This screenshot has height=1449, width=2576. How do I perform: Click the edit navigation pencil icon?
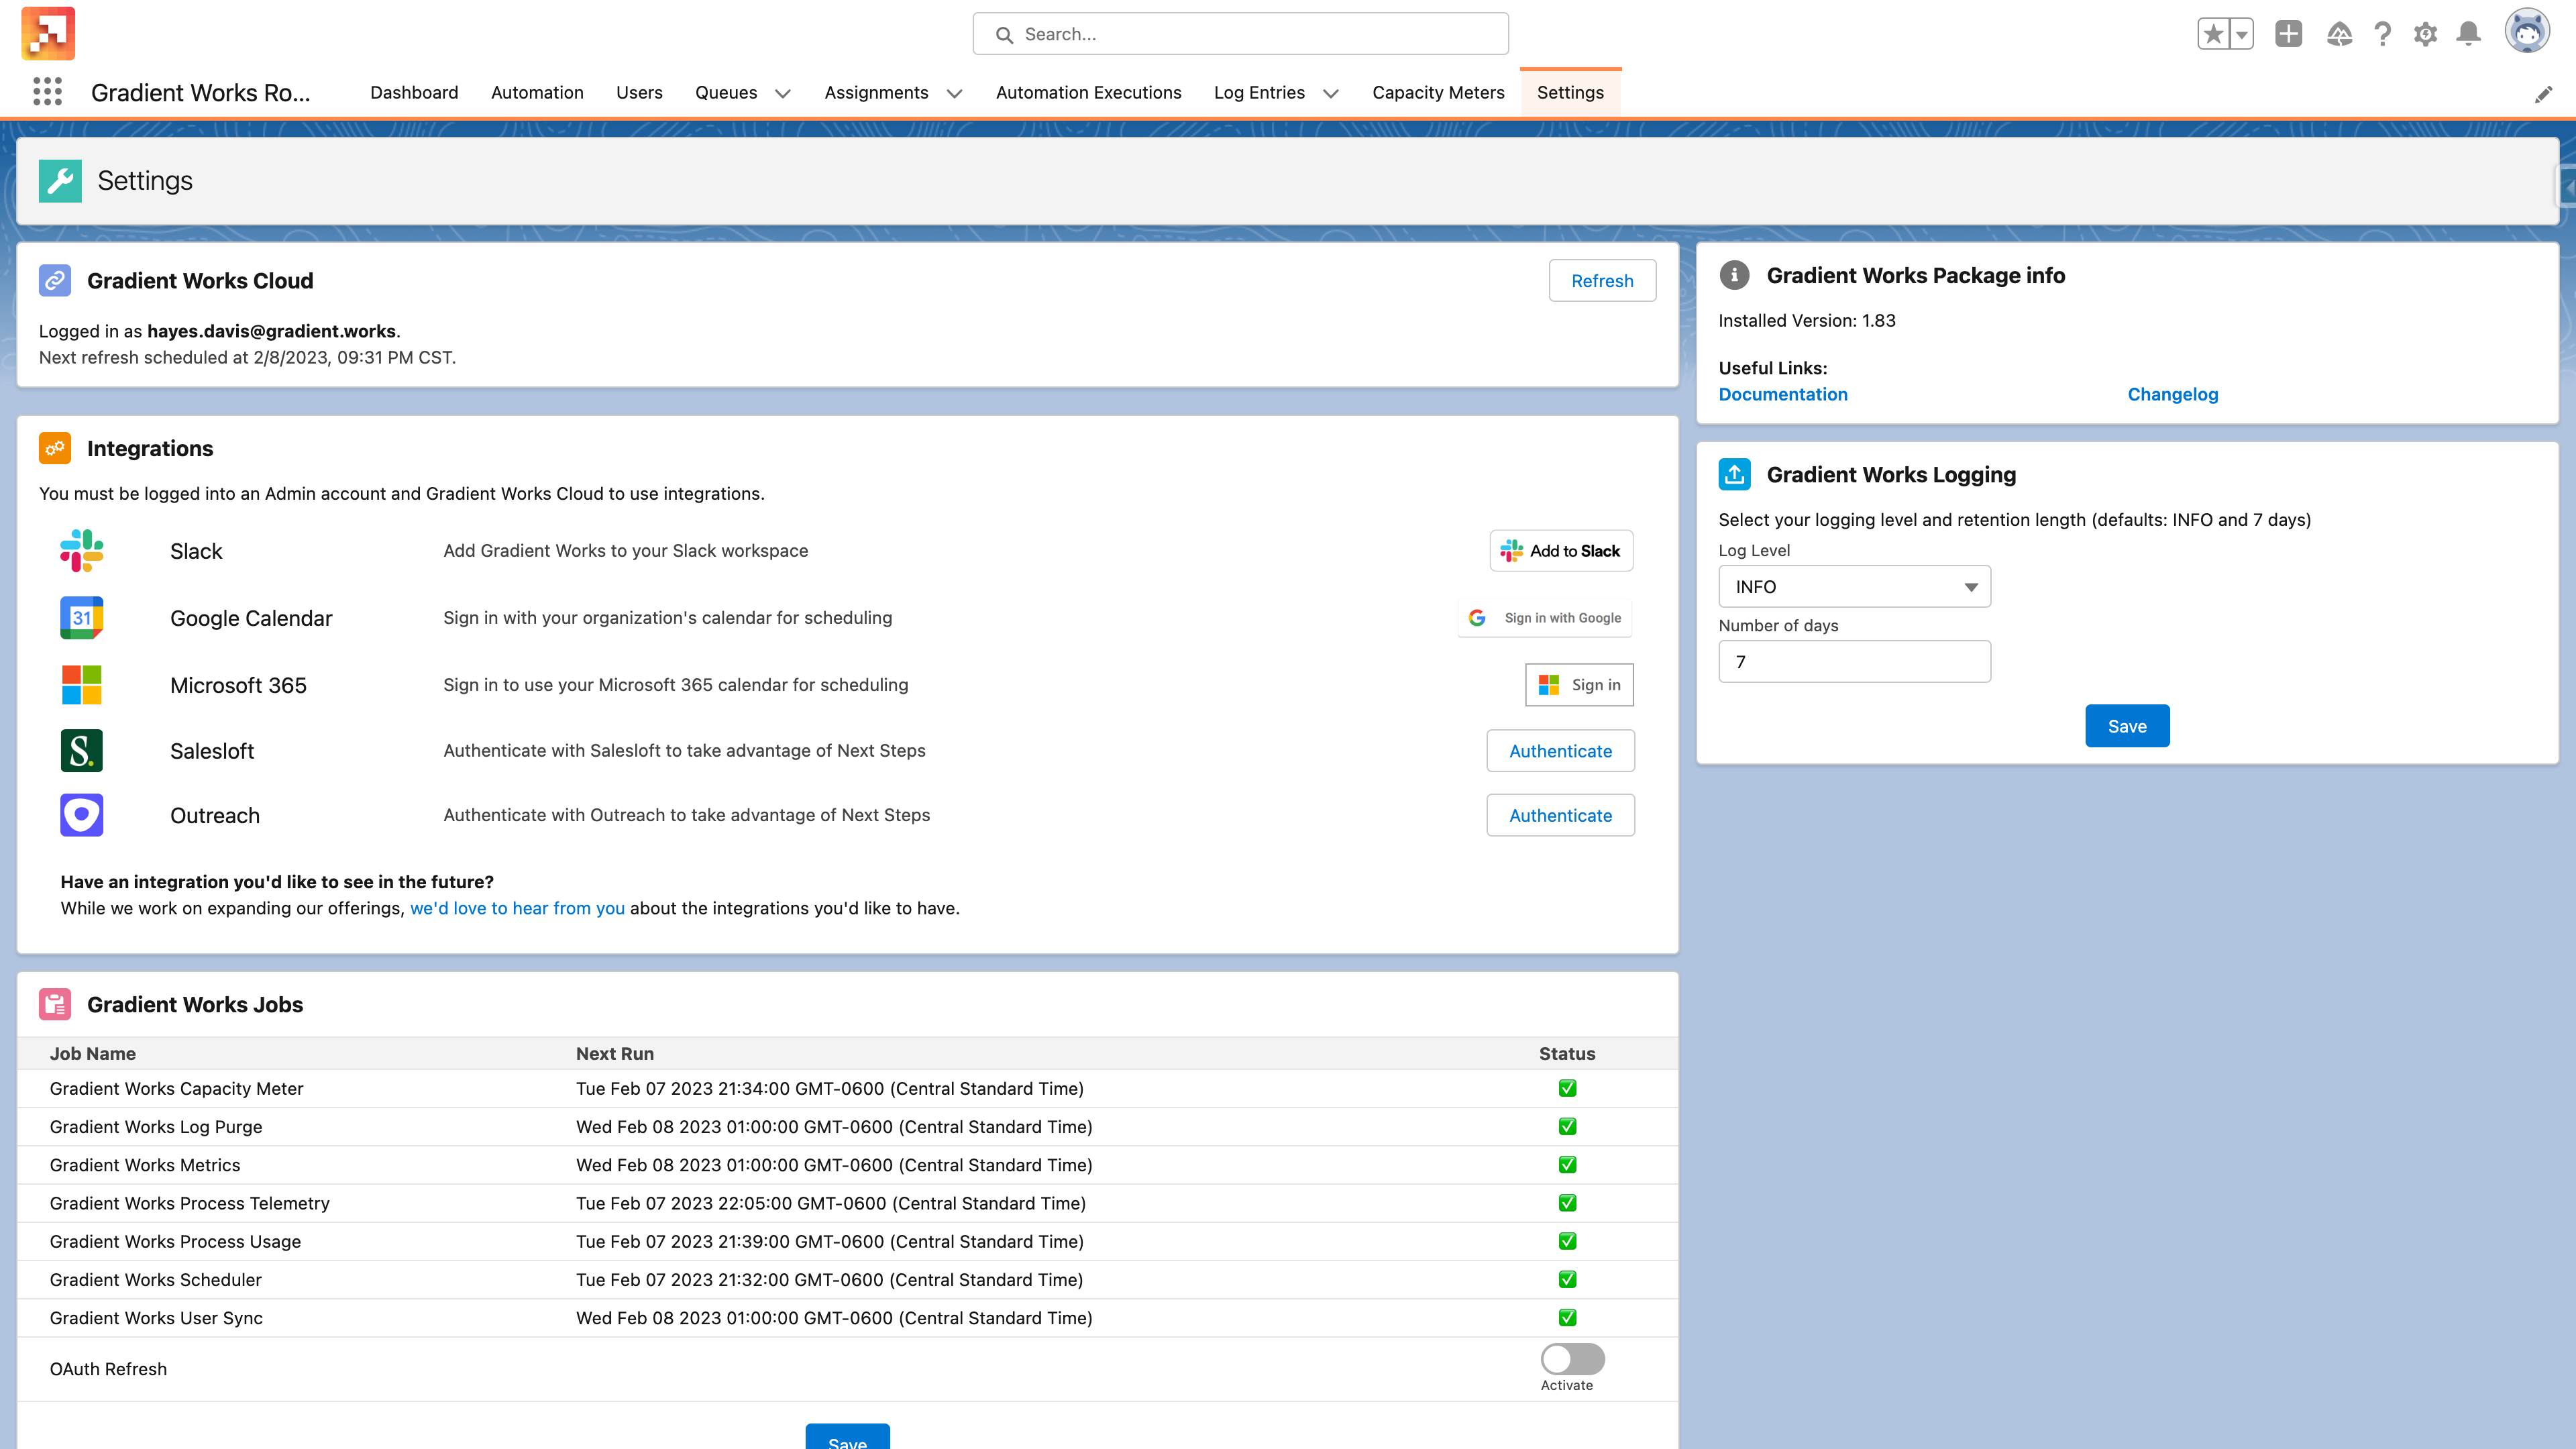pyautogui.click(x=2543, y=94)
